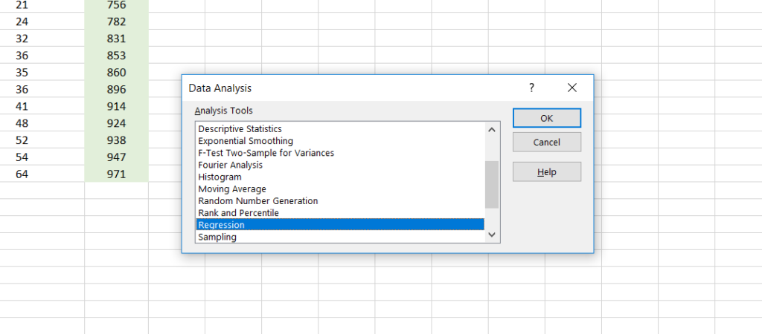The image size is (762, 334).
Task: Click the cell with value 64
Action: (21, 174)
